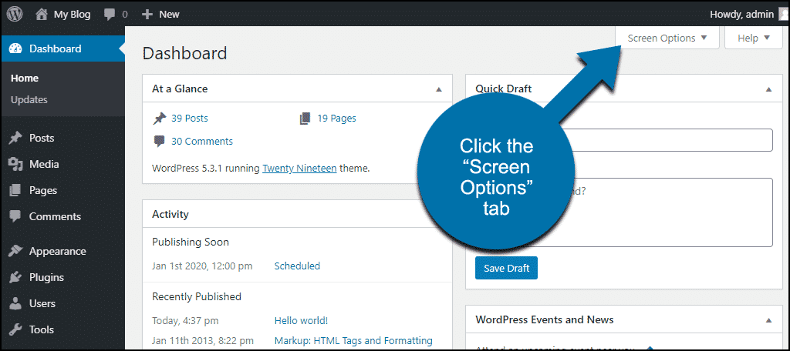Open the Media library icon

pyautogui.click(x=15, y=164)
